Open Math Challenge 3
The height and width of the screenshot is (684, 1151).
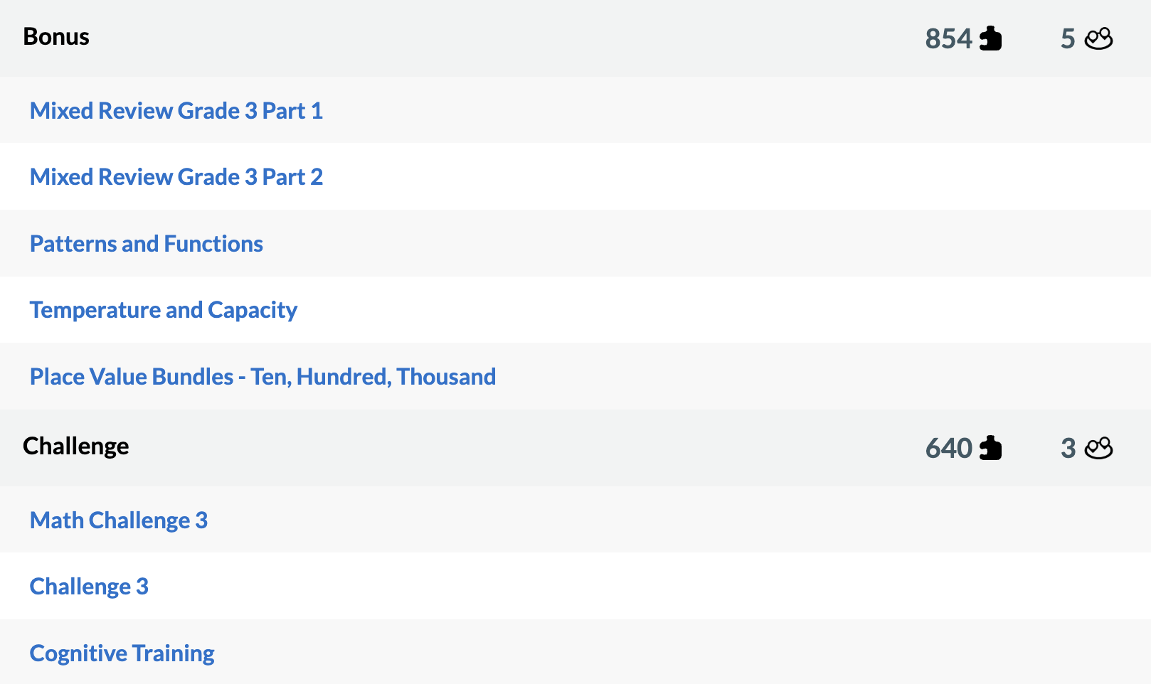[x=119, y=520]
